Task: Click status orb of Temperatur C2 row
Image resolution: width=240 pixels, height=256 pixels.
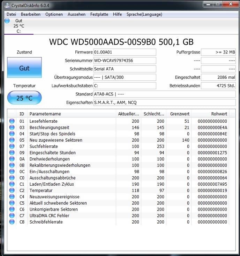Action: click(12, 190)
